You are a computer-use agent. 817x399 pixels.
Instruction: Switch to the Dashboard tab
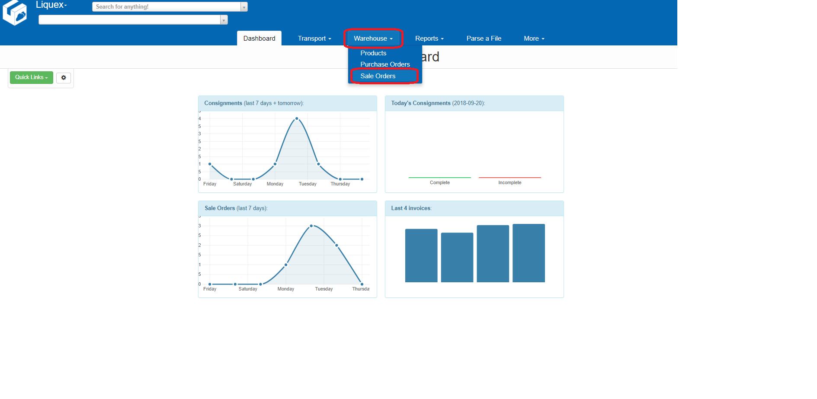coord(259,38)
